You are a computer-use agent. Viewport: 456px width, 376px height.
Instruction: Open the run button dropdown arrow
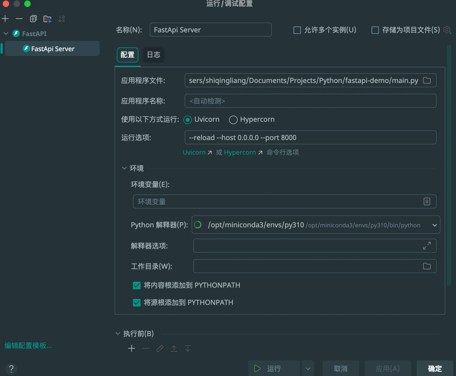308,368
